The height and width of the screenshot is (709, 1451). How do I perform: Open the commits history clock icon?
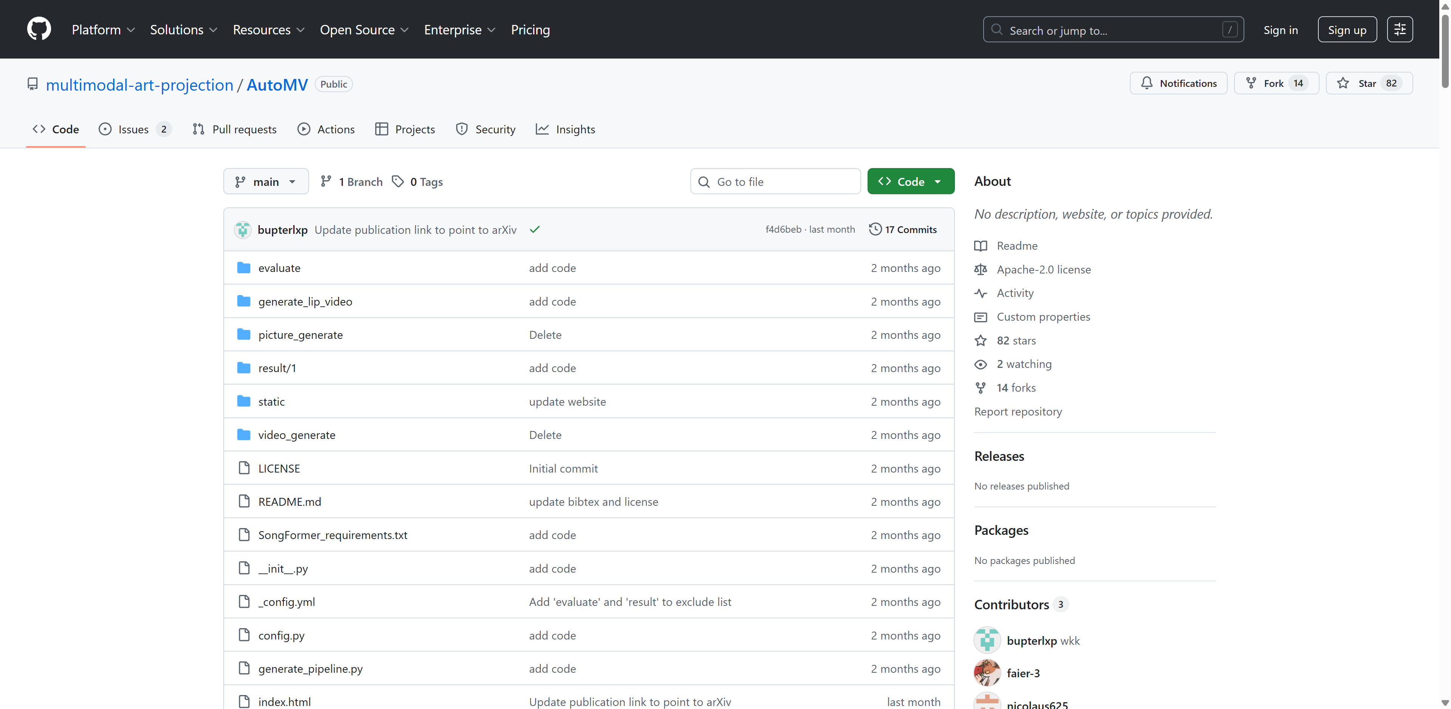875,229
